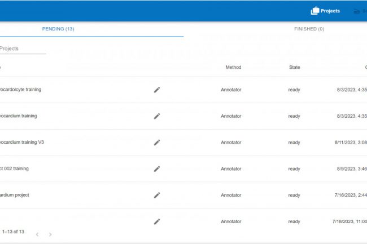Go to previous page of projects

(x=37, y=234)
